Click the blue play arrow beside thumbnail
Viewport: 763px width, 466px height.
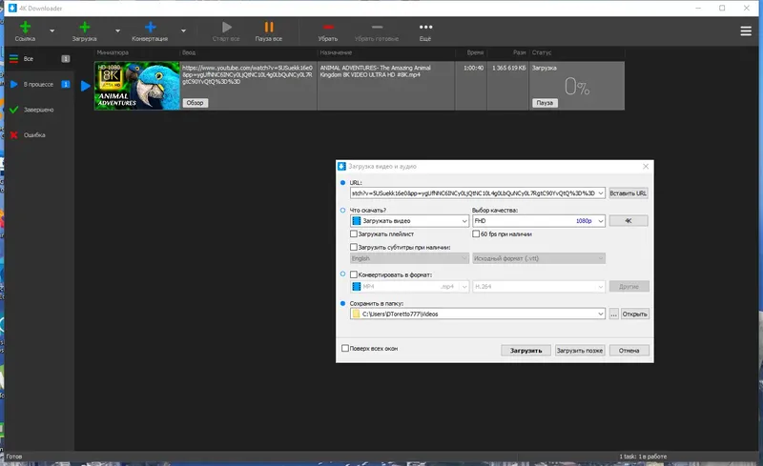(x=86, y=86)
